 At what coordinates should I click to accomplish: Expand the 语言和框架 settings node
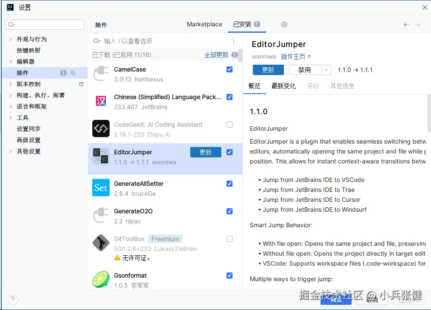[x=10, y=106]
